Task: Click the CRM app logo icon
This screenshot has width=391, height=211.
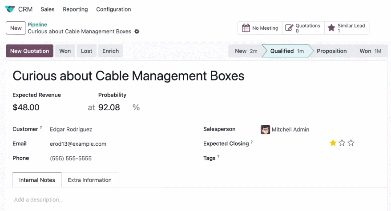Action: click(10, 9)
